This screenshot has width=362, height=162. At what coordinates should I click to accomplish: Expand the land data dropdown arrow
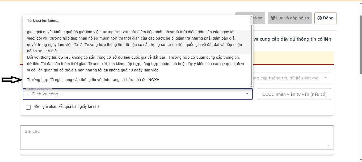click(x=325, y=78)
